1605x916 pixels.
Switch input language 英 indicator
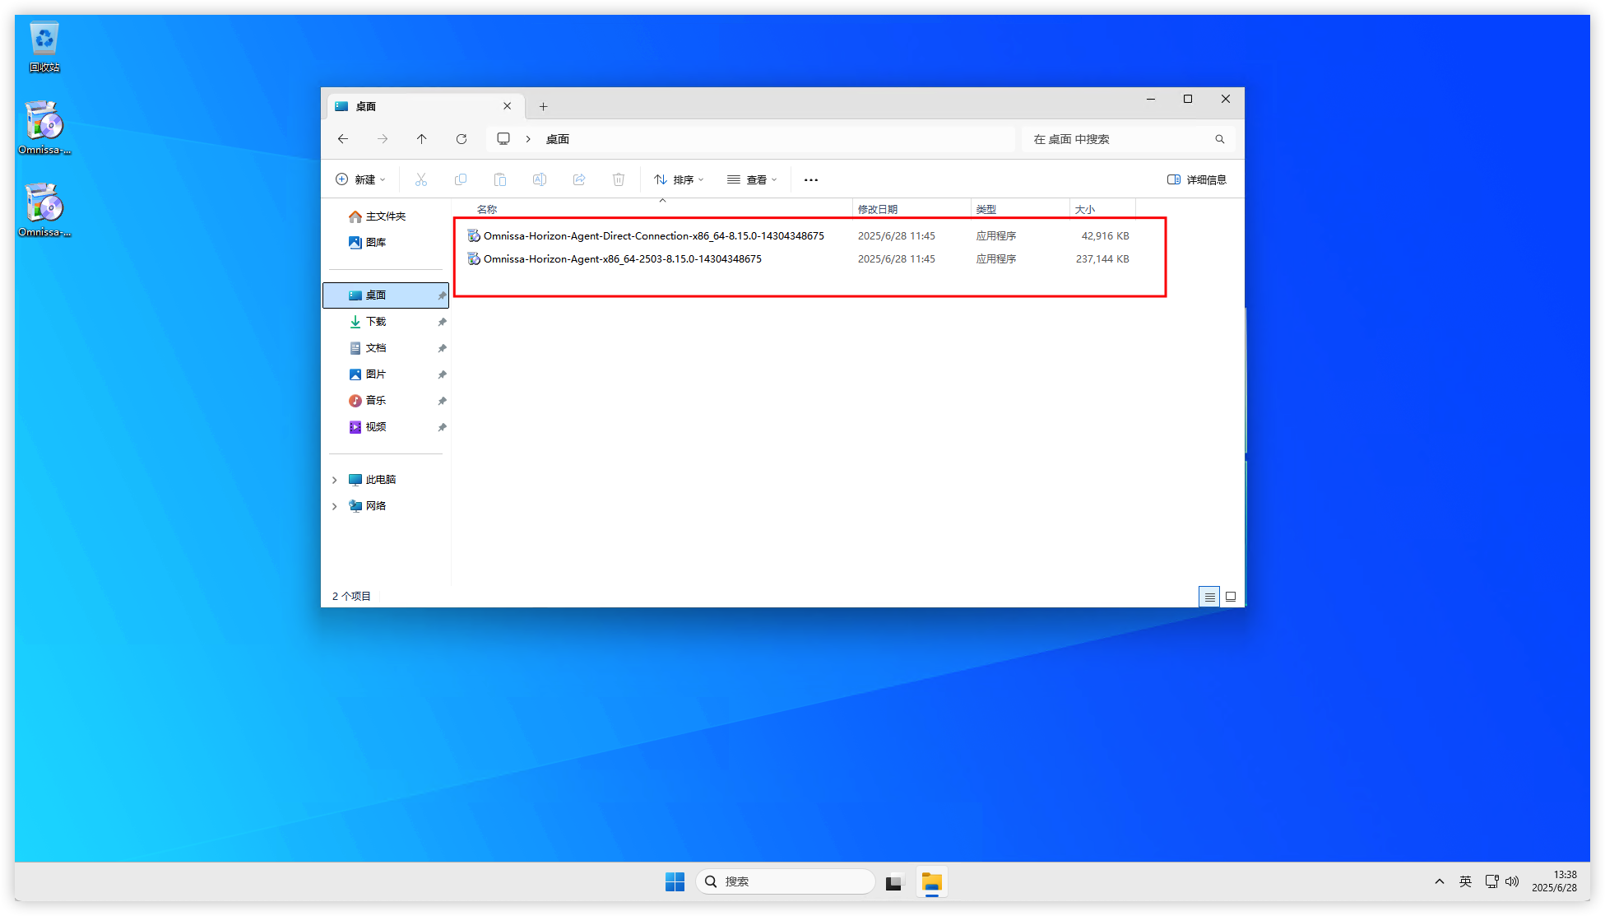(x=1465, y=881)
